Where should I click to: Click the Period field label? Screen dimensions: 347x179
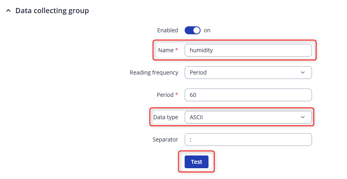pos(165,95)
